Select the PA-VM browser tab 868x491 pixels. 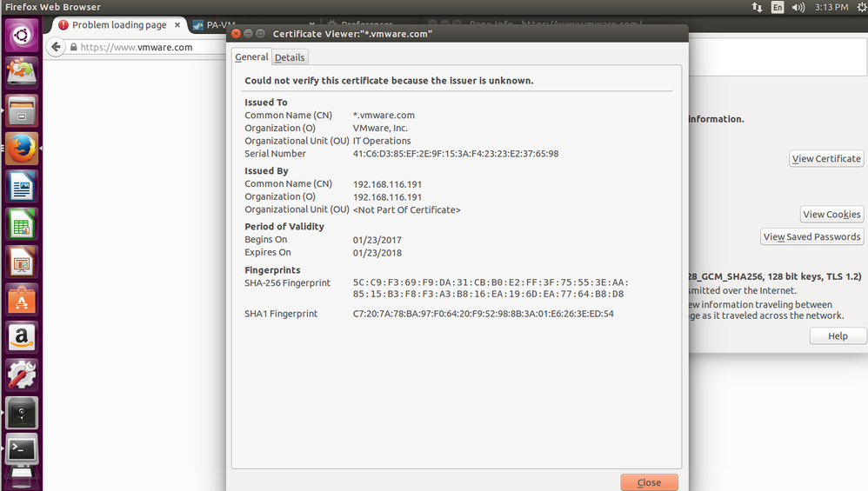(x=221, y=25)
